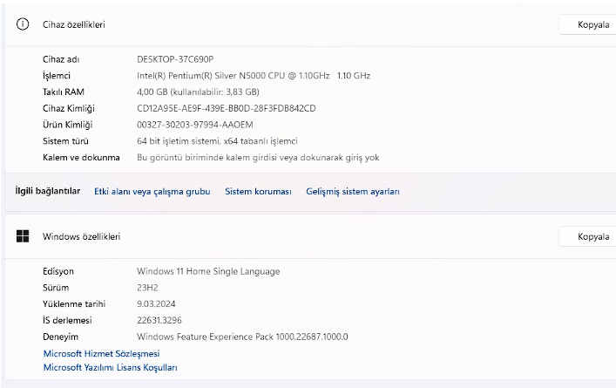Open Microsoft Hizmet Sözleşmesi link
Screen dimensions: 616x388
(101, 353)
